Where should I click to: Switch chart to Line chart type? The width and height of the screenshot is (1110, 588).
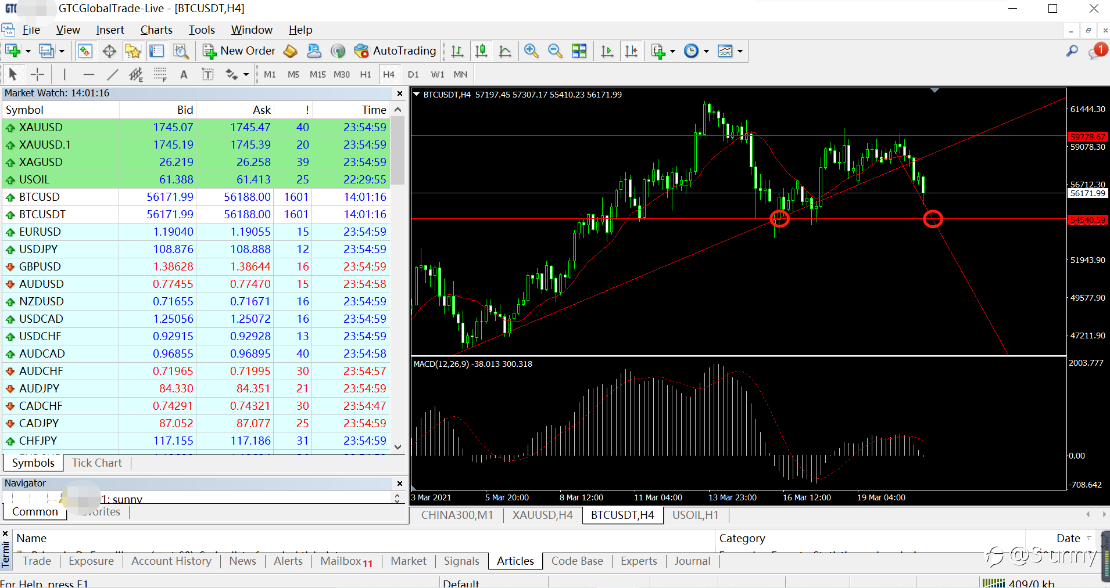(505, 51)
